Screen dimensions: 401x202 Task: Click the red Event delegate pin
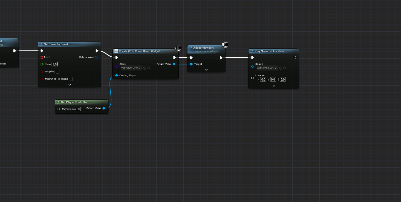coord(42,57)
